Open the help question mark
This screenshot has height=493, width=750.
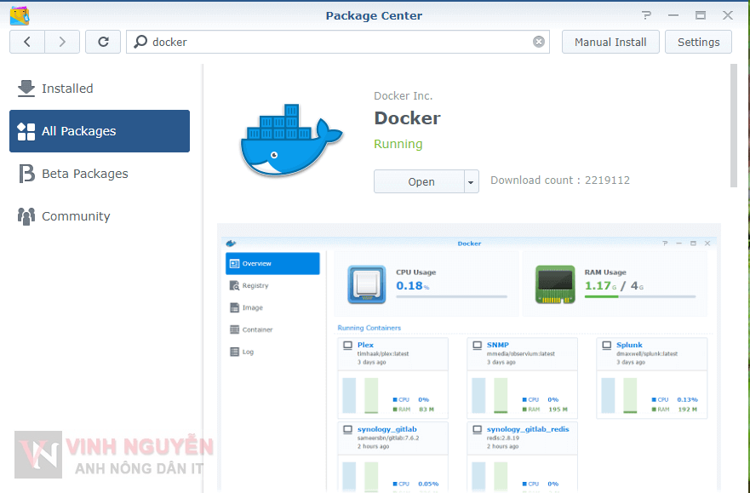[x=647, y=15]
